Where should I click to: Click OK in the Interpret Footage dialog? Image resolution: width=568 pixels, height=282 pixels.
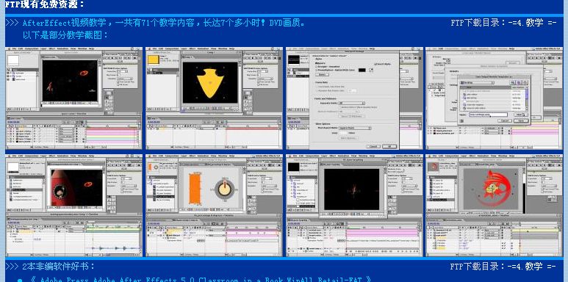click(389, 146)
